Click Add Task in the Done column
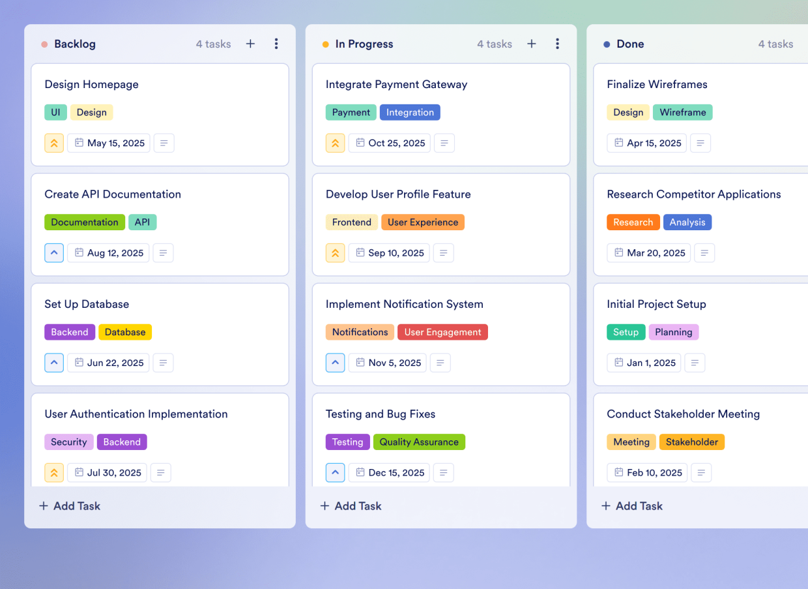 [631, 506]
